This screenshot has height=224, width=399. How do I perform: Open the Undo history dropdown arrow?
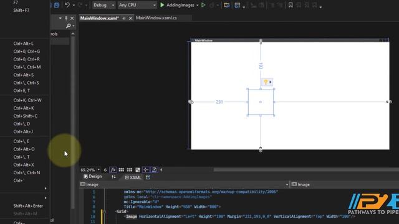(74, 5)
